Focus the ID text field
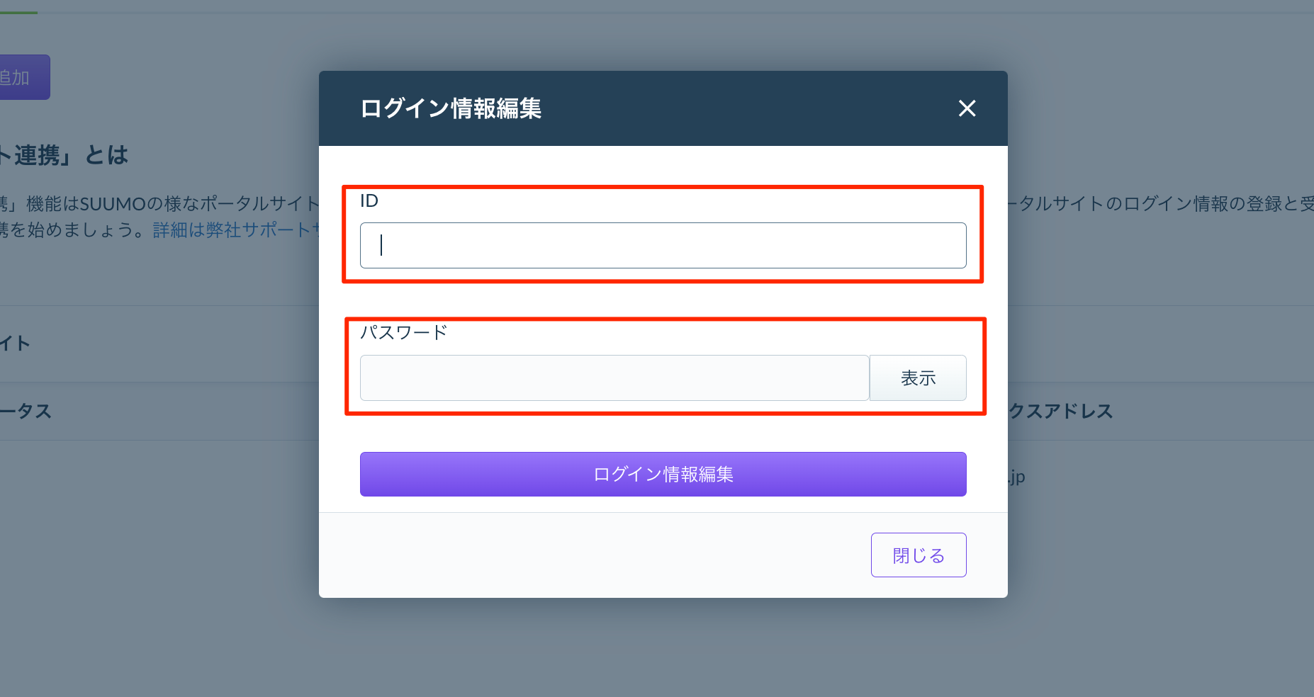1314x697 pixels. click(x=663, y=245)
